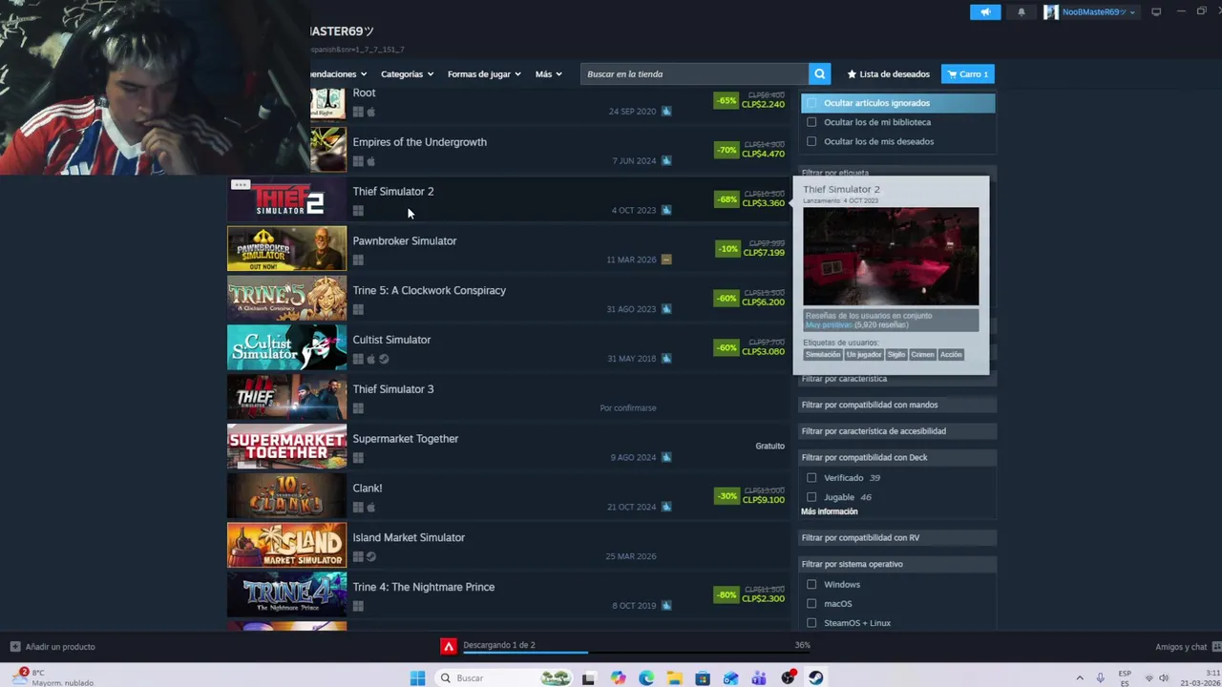Click the Mac platform icon under Clank!
Screen dimensions: 1222x687
tap(371, 508)
